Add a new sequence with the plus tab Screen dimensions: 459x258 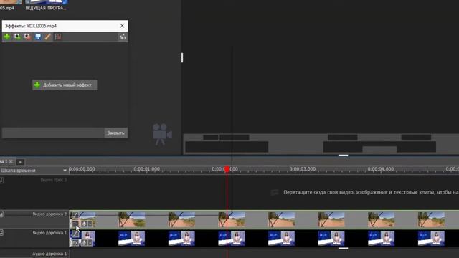[x=20, y=161]
